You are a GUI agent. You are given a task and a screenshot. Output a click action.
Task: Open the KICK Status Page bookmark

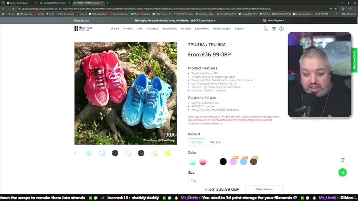25,14
